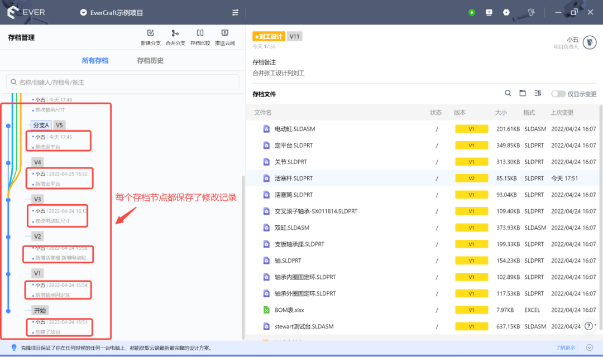Click the green Excel icon of BOM表.xlsx
The image size is (603, 357).
[x=266, y=310]
